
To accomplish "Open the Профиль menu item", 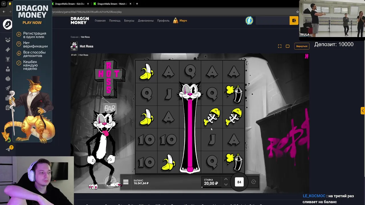I will (163, 20).
